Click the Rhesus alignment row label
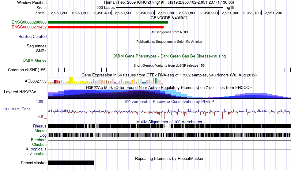The image size is (291, 170). (40, 126)
